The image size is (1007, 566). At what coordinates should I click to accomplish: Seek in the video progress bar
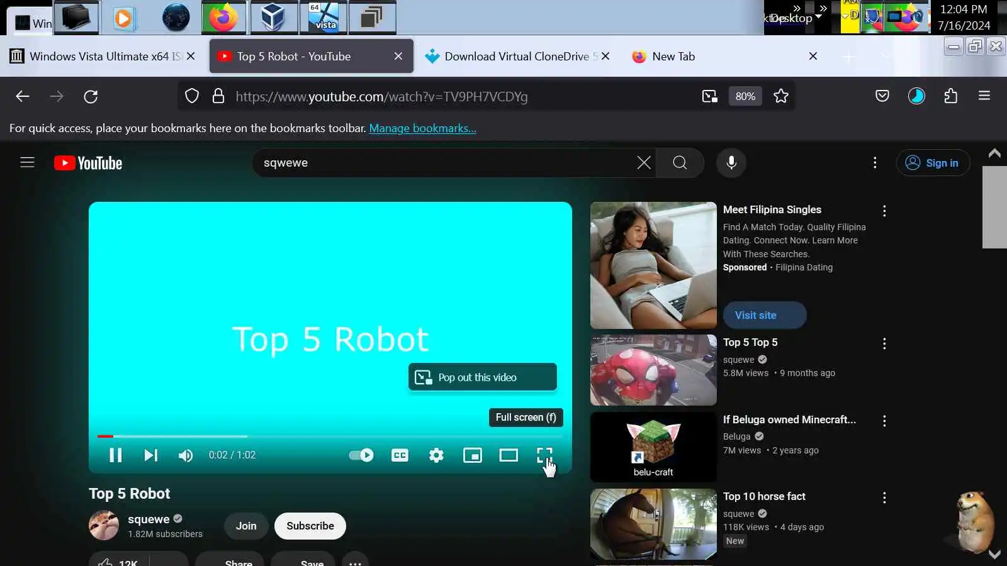[330, 436]
